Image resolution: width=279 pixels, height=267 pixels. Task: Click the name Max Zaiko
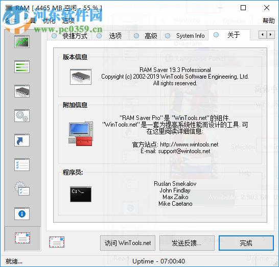[175, 197]
